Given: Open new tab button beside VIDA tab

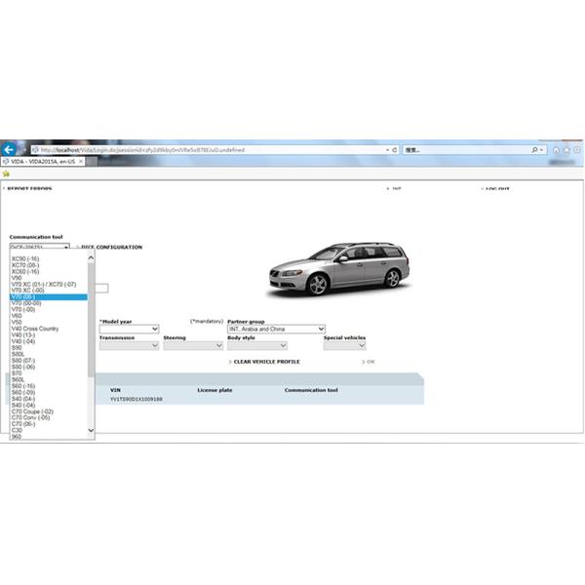Looking at the screenshot, I should (92, 162).
